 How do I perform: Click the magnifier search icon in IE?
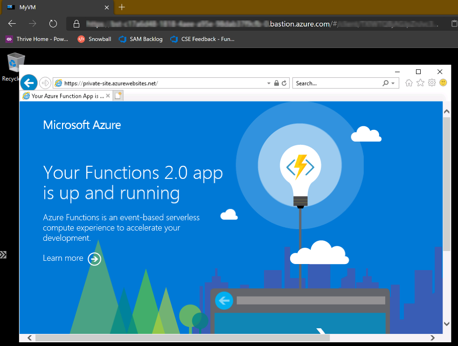(x=386, y=83)
